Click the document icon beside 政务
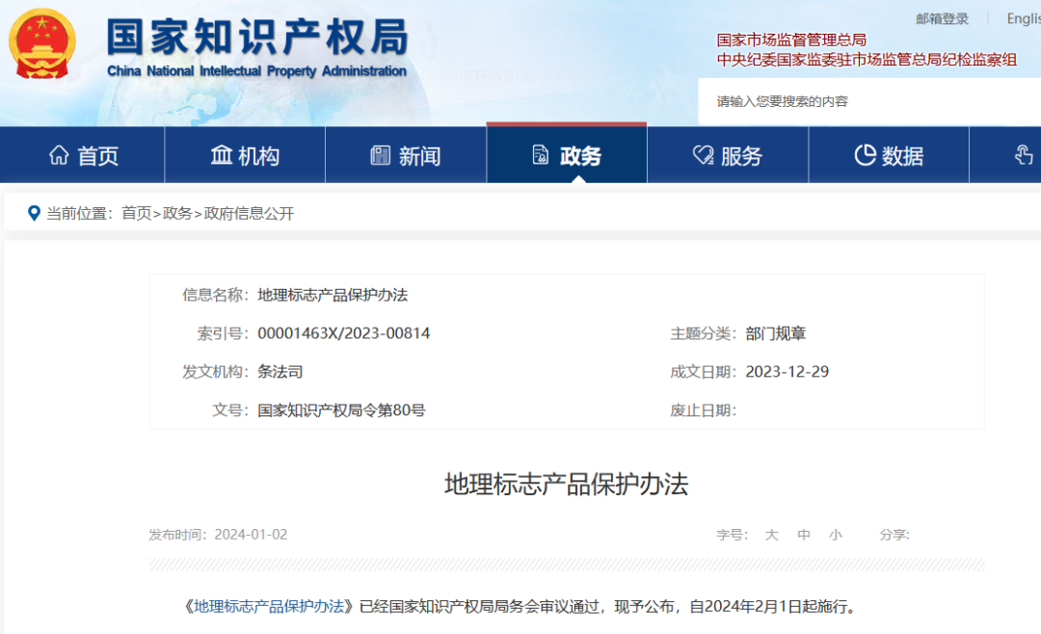This screenshot has height=634, width=1041. pyautogui.click(x=541, y=155)
